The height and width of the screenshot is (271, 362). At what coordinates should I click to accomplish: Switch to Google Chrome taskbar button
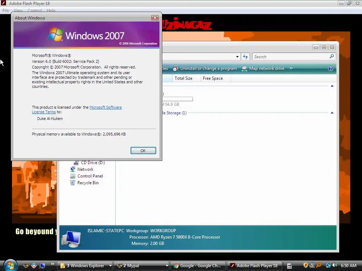[x=198, y=266]
